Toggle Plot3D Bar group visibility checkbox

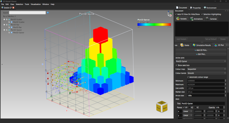click(7, 25)
